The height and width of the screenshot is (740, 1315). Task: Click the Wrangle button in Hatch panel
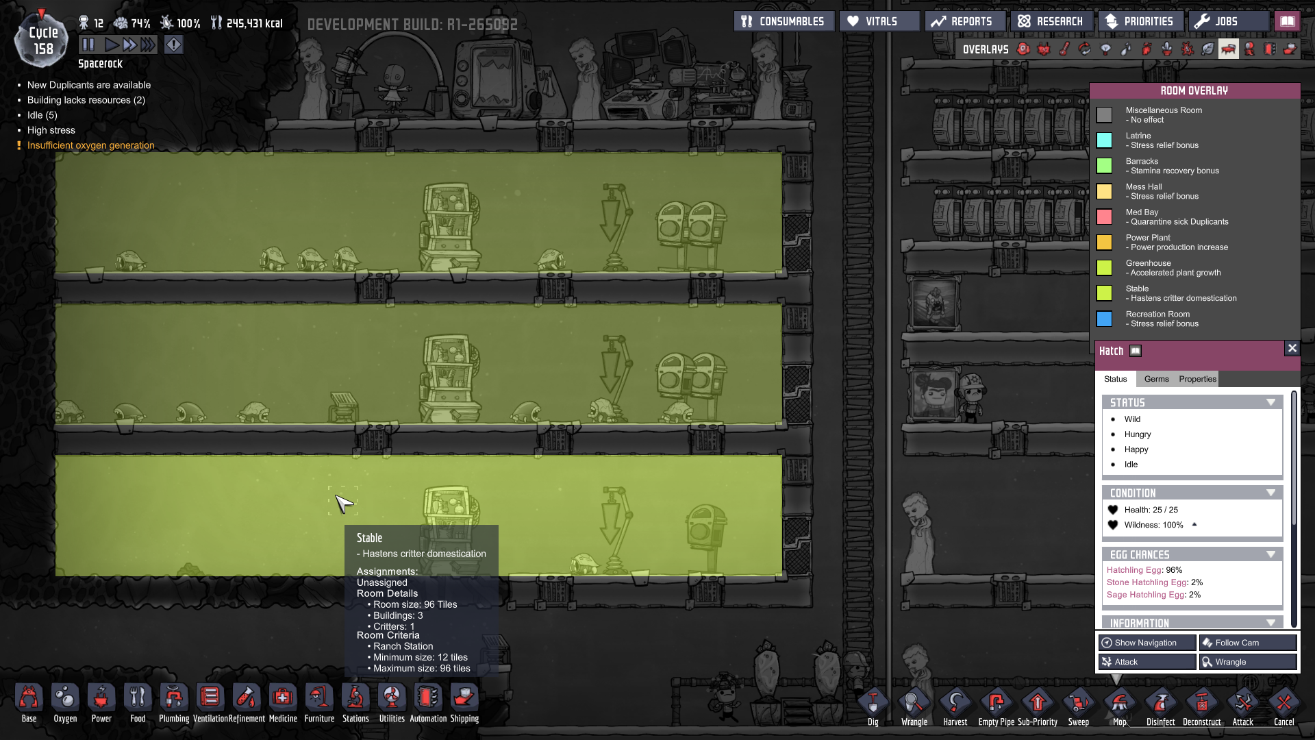point(1247,662)
